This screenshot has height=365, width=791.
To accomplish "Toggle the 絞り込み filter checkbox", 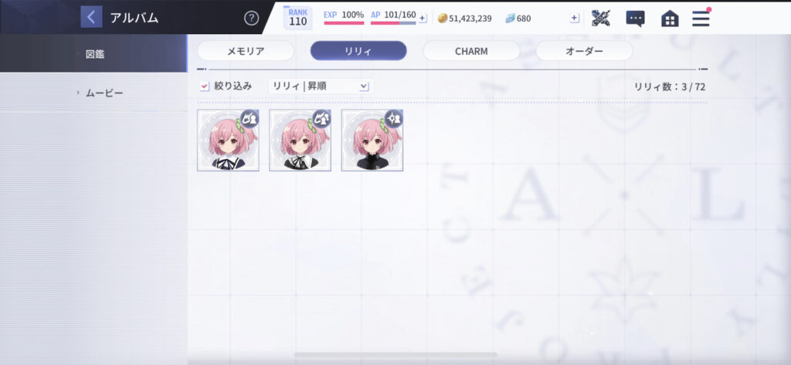I will (204, 86).
